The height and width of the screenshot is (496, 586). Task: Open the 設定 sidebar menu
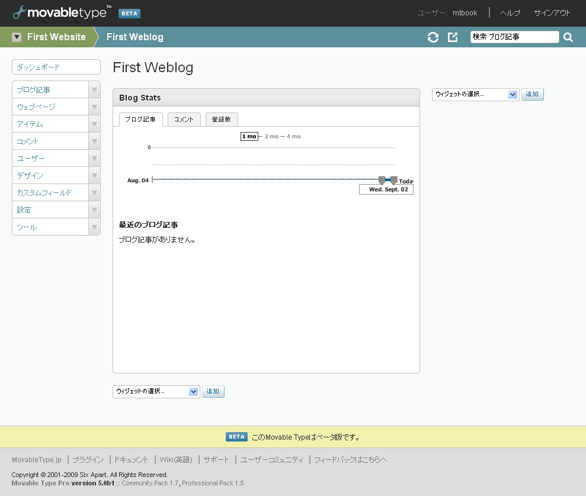(x=50, y=210)
